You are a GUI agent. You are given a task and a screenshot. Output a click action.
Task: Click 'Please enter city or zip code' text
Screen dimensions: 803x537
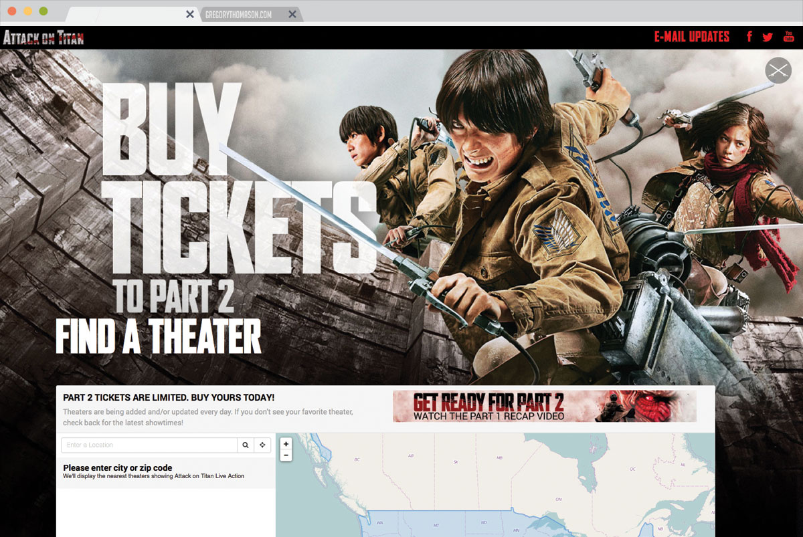(x=118, y=468)
